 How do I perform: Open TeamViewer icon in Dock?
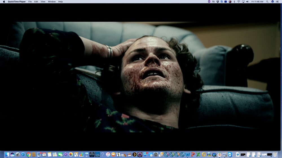point(230,154)
